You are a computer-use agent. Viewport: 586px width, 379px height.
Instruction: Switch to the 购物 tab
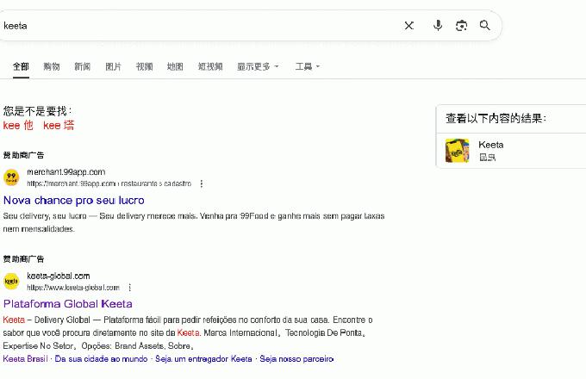[52, 66]
